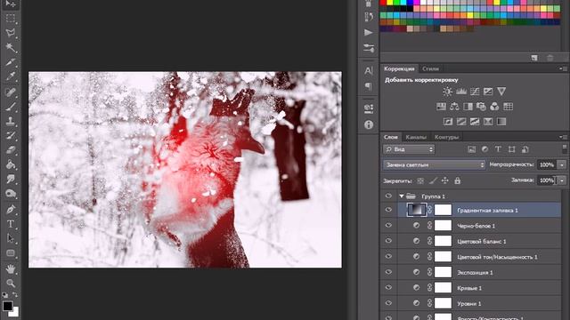
Task: Add a Photo Filter adjustment icon
Action: pyautogui.click(x=481, y=107)
